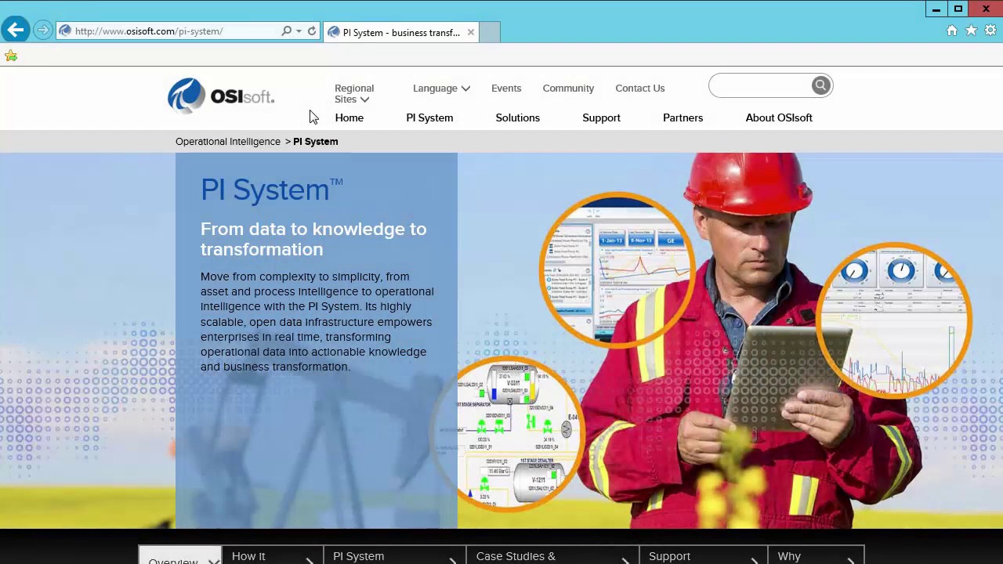This screenshot has height=564, width=1003.
Task: Select the PI System section tab at bottom
Action: (x=395, y=555)
